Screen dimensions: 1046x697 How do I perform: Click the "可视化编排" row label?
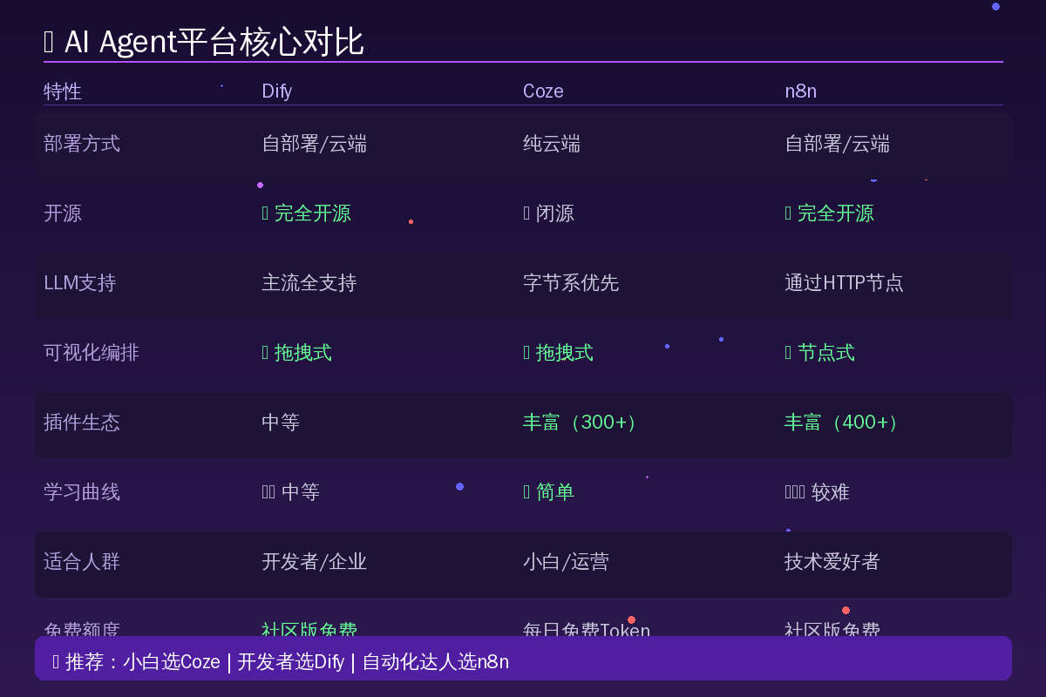(92, 352)
